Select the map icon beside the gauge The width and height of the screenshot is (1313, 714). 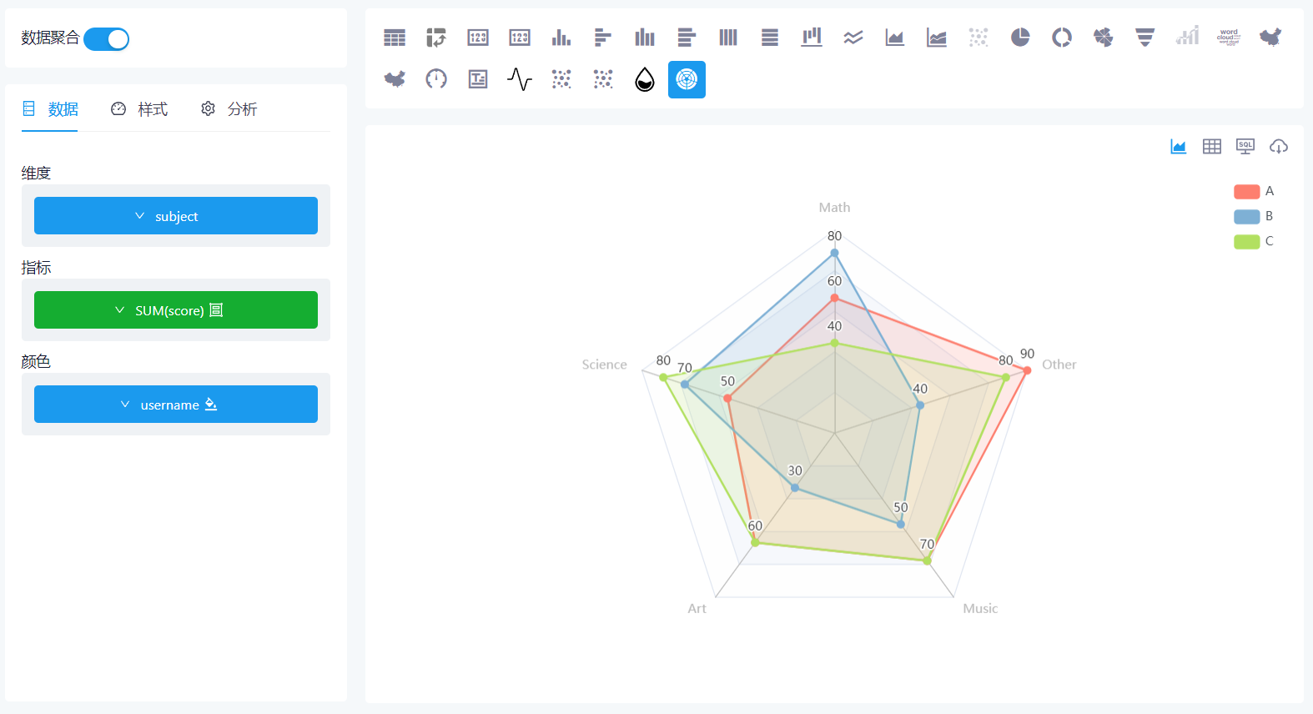click(x=395, y=79)
